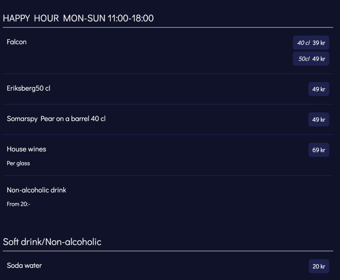Click the separator between Falcon and Eriksberg
The width and height of the screenshot is (340, 280).
tap(168, 74)
